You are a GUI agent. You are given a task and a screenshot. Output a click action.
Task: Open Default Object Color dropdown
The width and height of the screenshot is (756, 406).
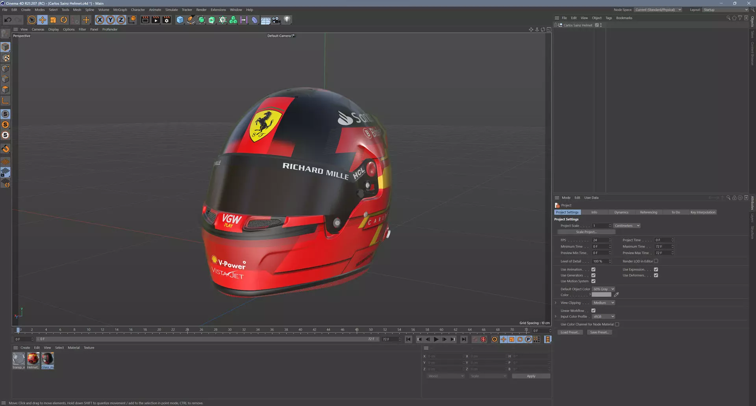click(x=604, y=289)
